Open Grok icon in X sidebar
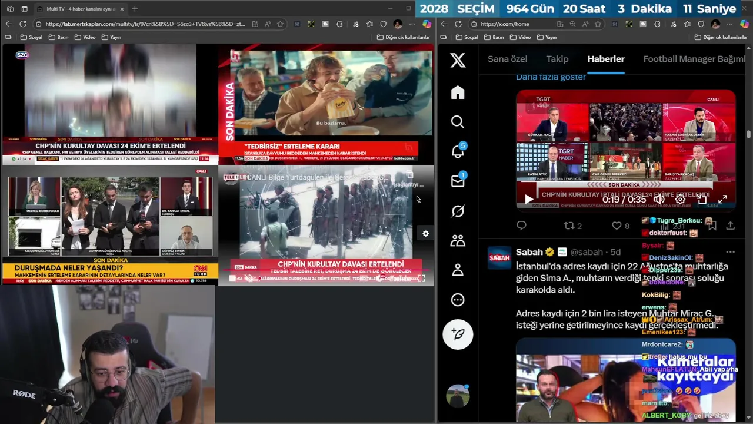 458,211
